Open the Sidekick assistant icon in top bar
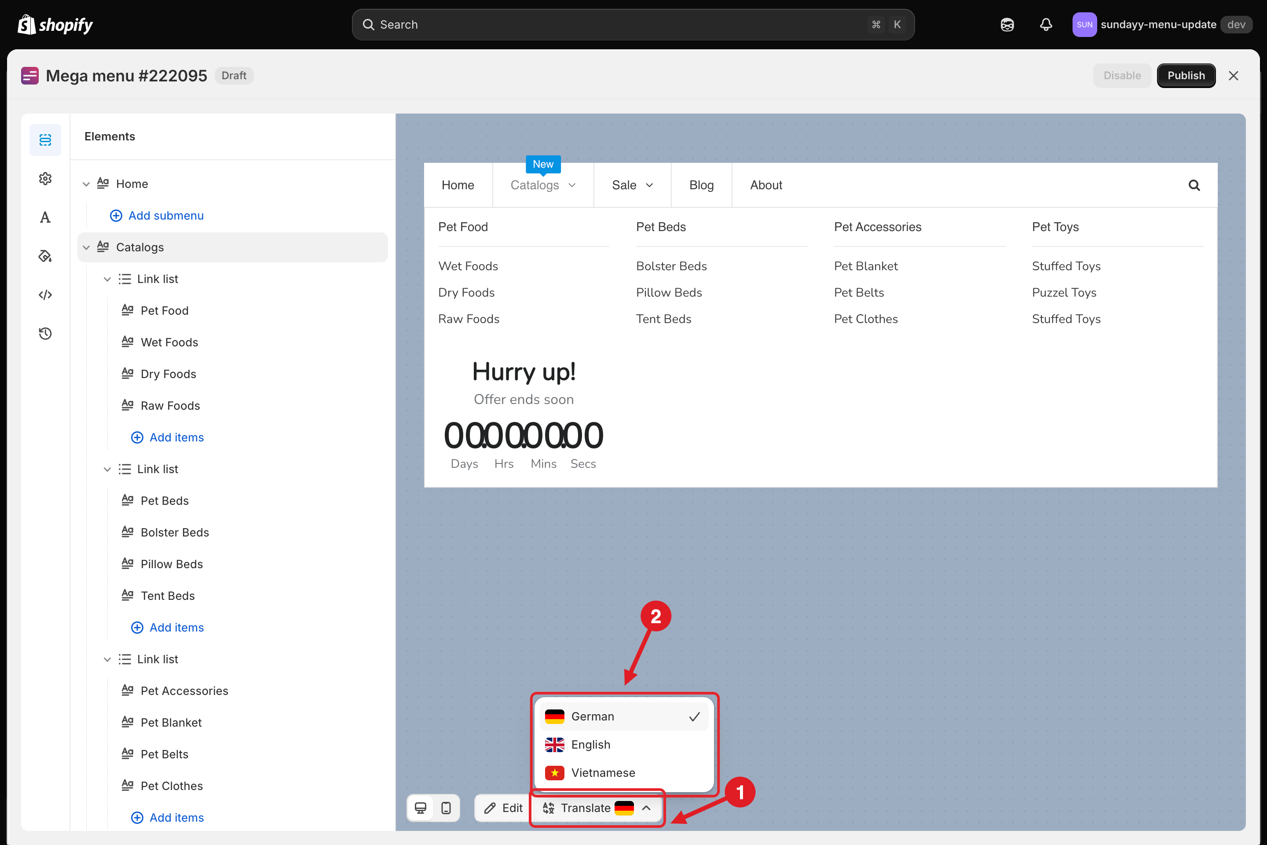This screenshot has height=845, width=1267. tap(1007, 25)
